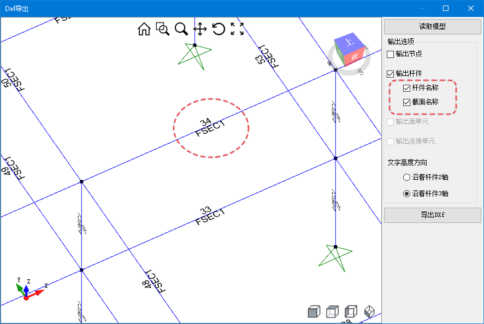Click the 导出DXF button
The width and height of the screenshot is (484, 324).
(432, 215)
